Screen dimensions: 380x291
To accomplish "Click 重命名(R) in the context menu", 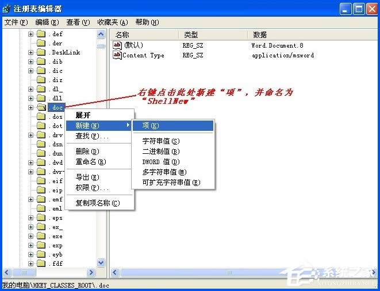I will [90, 162].
